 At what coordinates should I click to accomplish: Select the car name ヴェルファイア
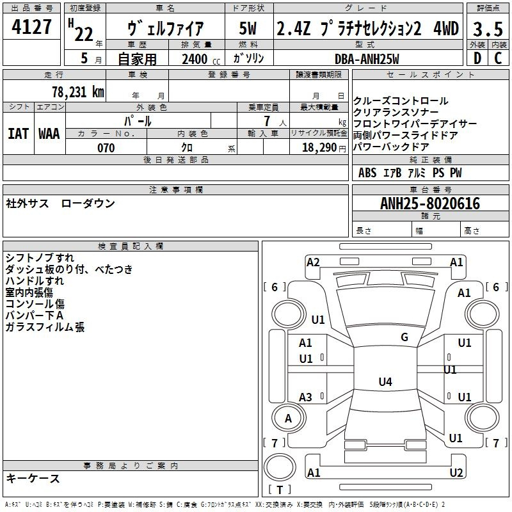pyautogui.click(x=165, y=28)
